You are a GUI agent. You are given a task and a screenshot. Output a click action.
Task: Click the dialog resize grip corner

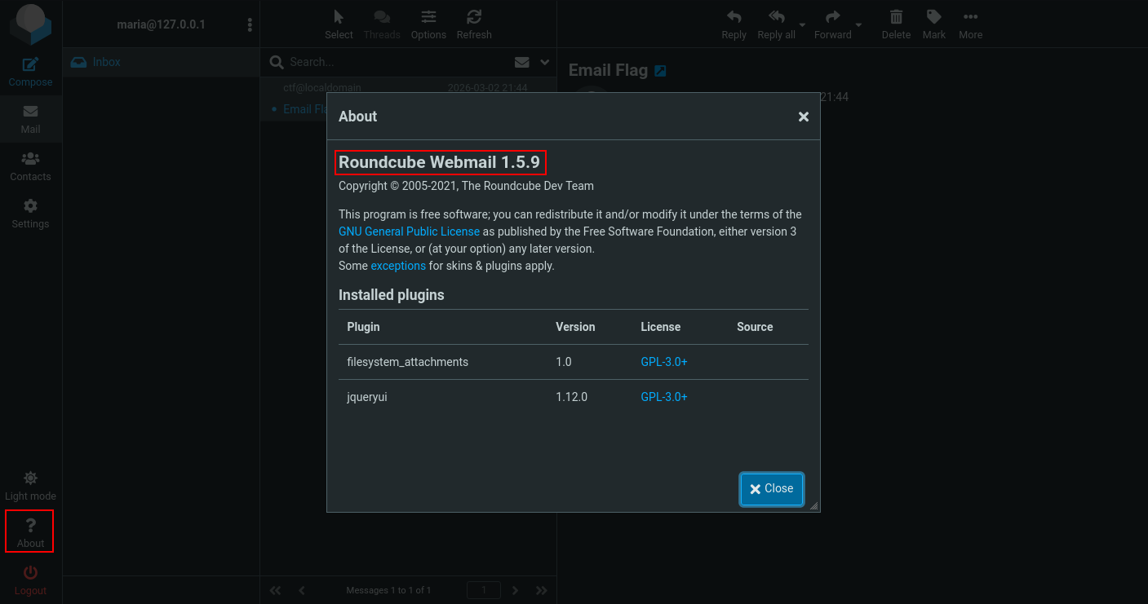[813, 506]
